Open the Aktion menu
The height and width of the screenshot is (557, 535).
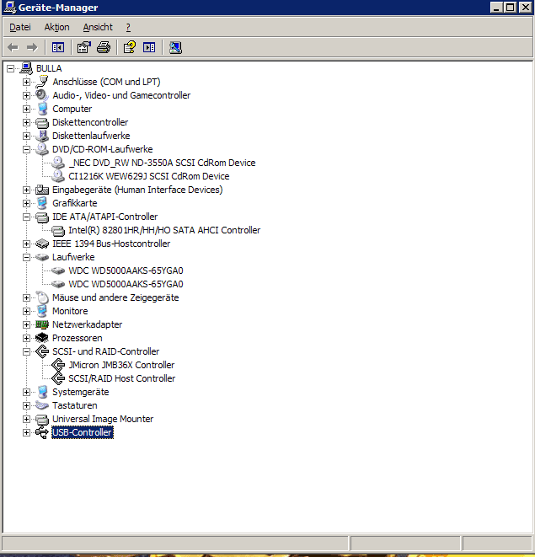[x=56, y=27]
